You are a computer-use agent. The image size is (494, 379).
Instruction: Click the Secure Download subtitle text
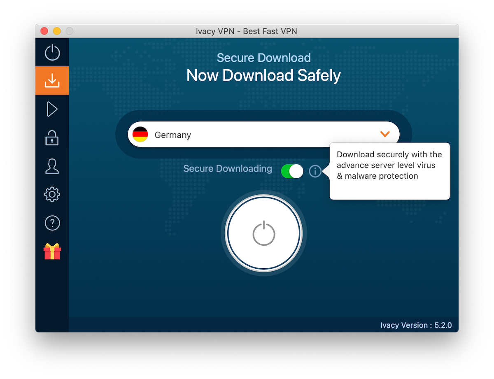[263, 58]
